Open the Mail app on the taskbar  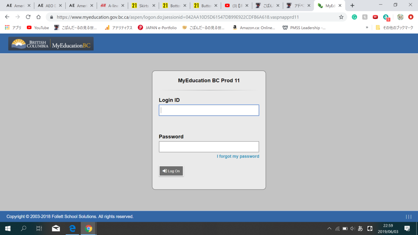(56, 228)
